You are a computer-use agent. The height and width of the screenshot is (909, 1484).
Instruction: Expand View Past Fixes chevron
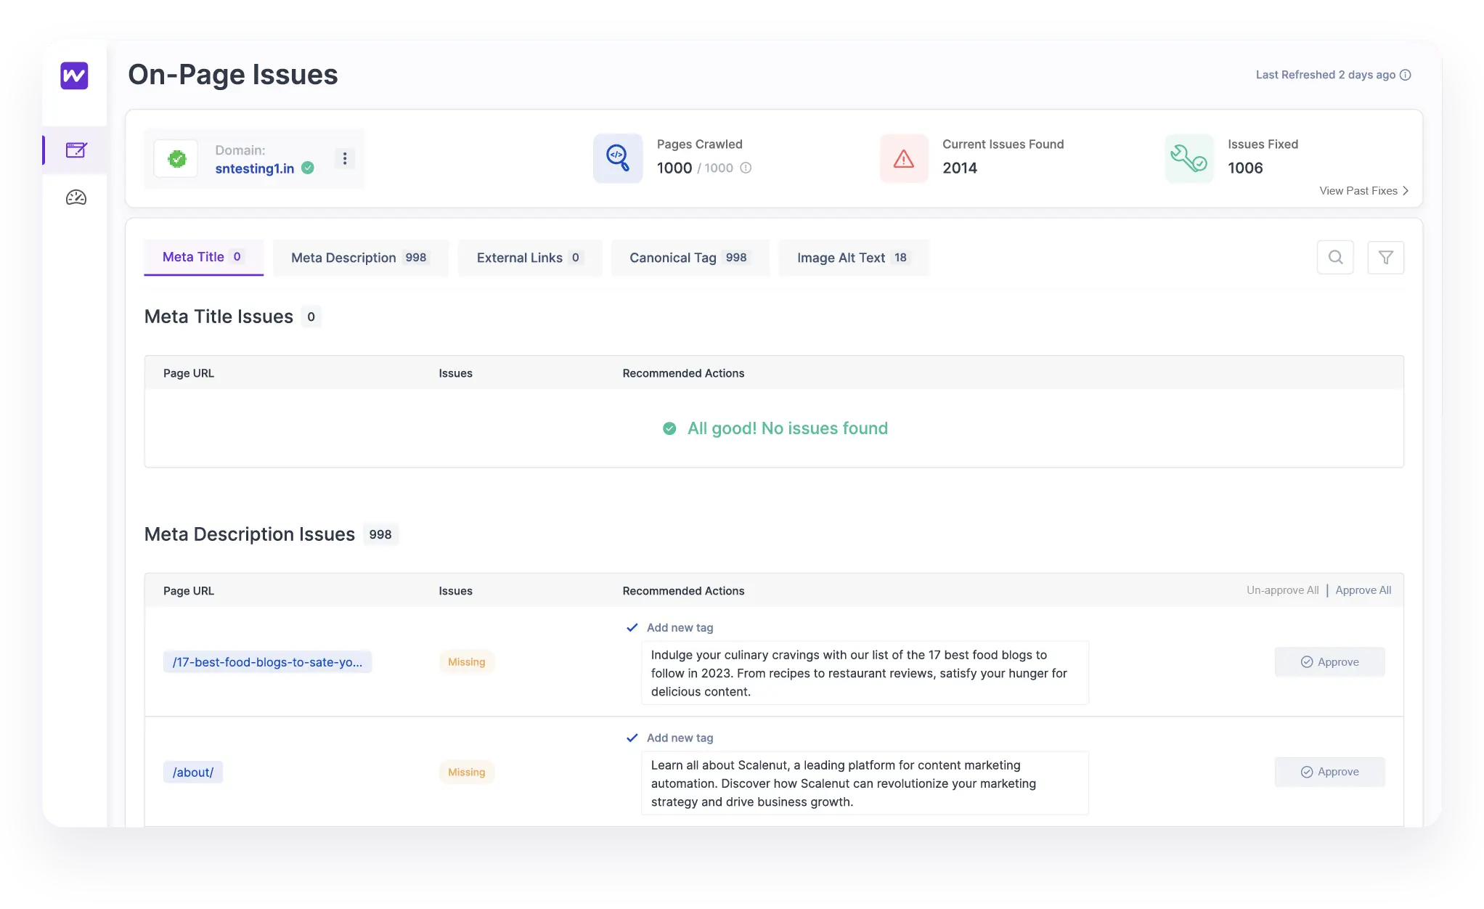1406,191
